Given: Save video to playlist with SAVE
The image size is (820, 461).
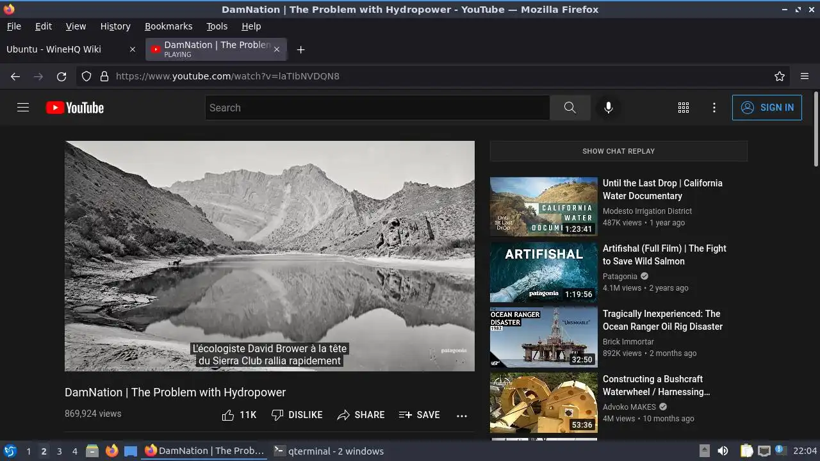Looking at the screenshot, I should pos(419,415).
